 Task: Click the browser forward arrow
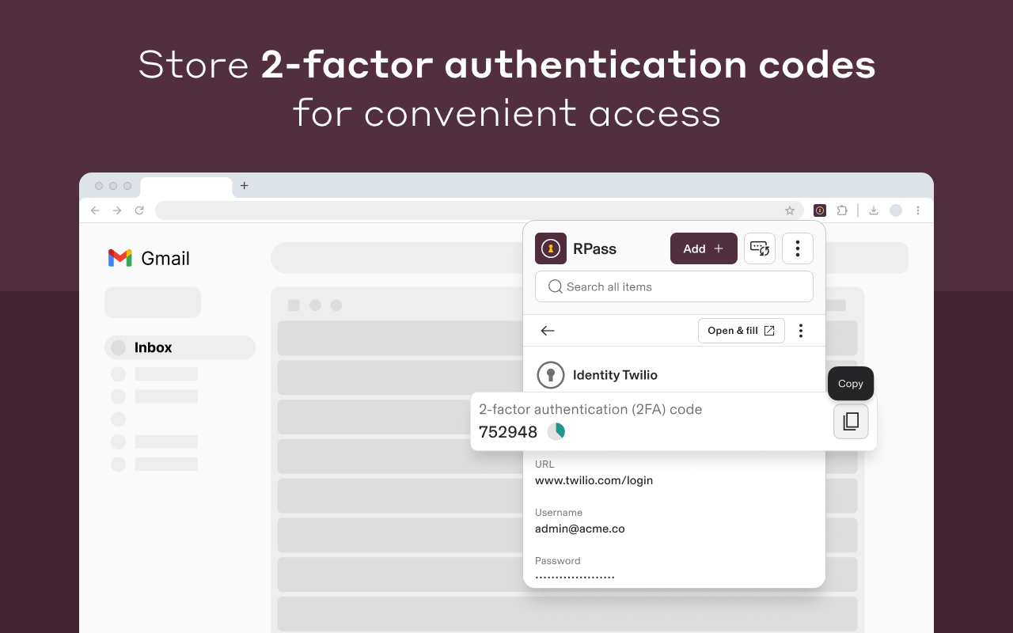coord(117,210)
